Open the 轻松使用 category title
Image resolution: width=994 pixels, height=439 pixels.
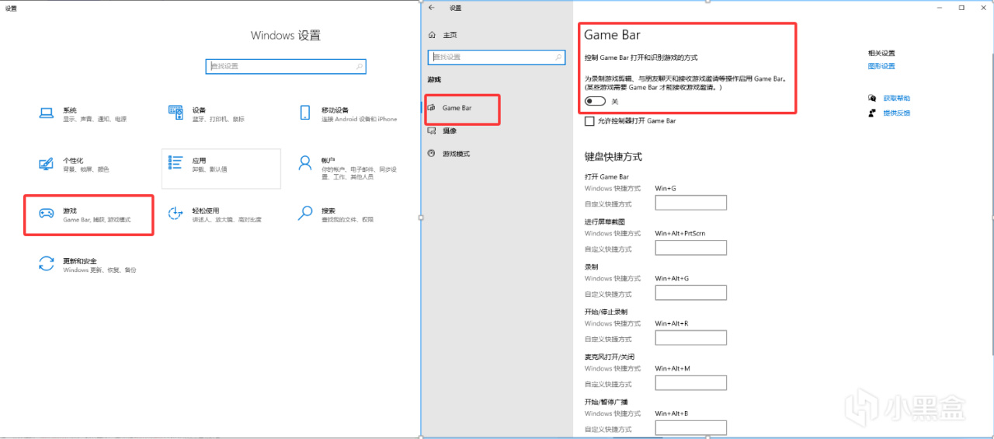point(206,211)
